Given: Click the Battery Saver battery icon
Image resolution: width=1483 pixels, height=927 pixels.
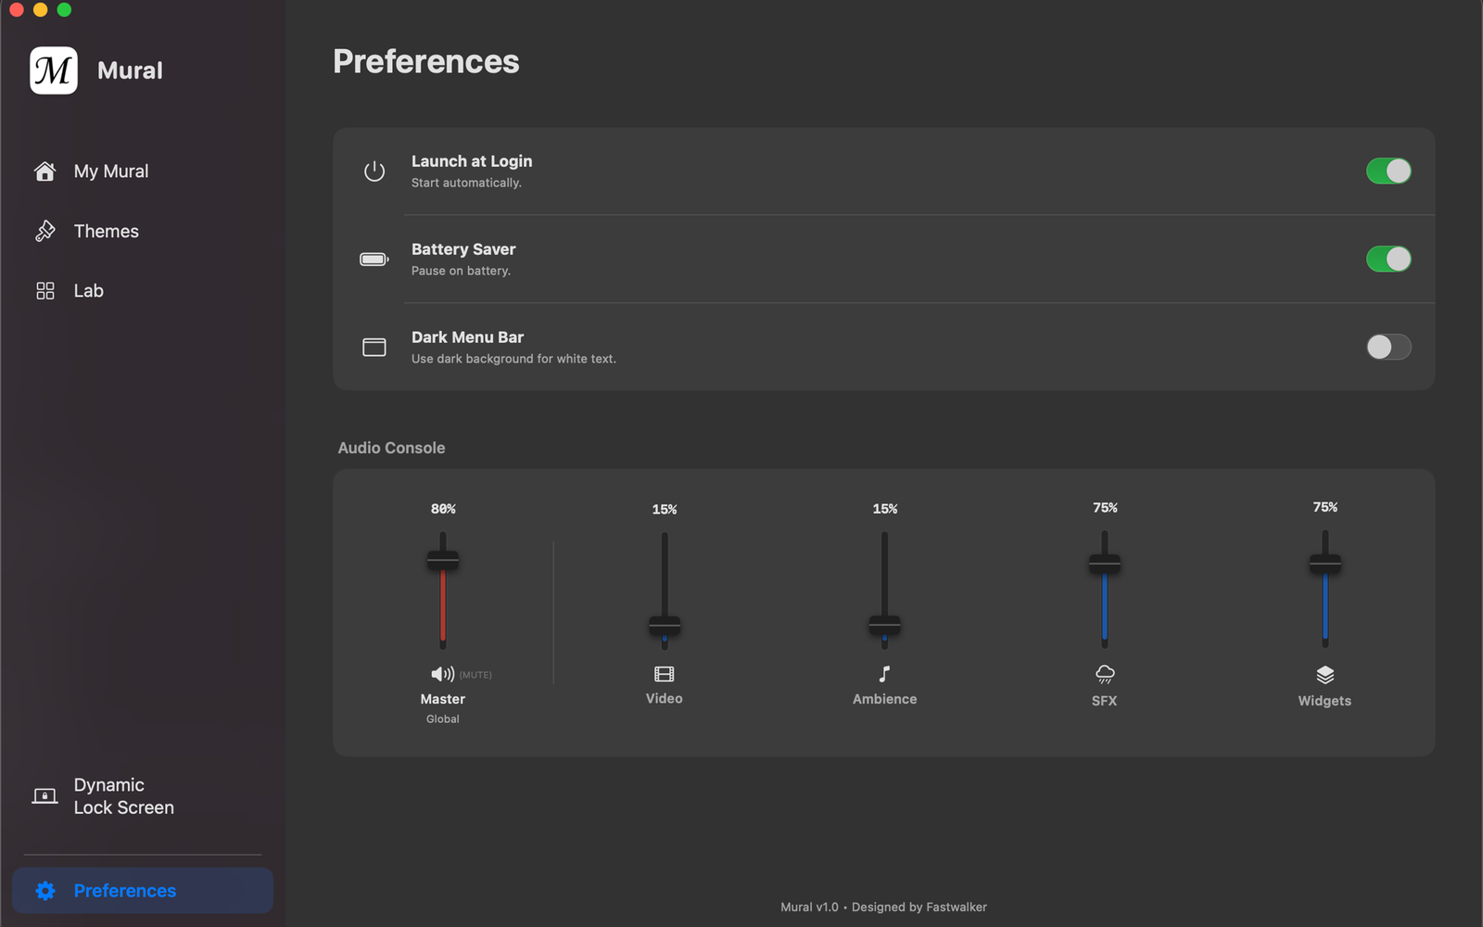Looking at the screenshot, I should point(374,260).
